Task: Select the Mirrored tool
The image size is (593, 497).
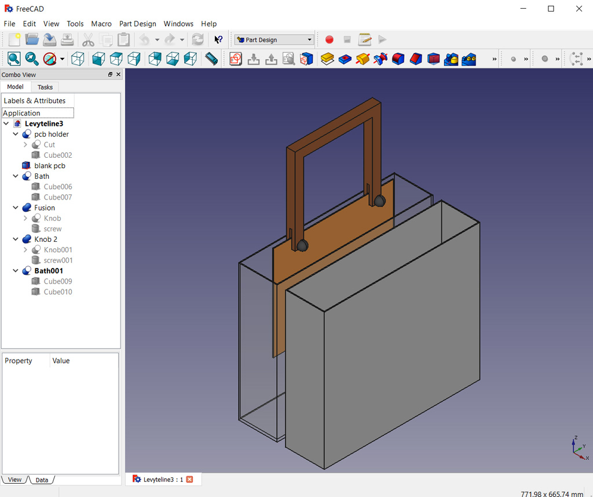Action: click(452, 59)
